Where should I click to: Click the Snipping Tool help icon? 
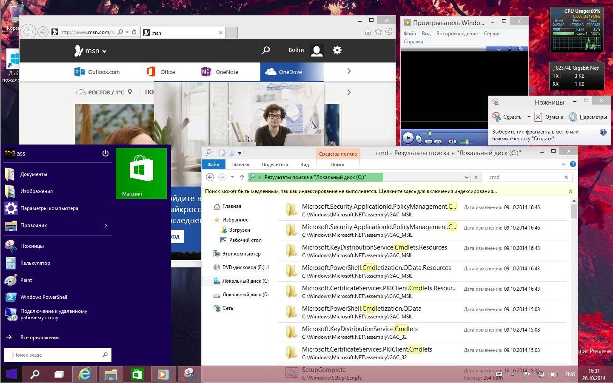pyautogui.click(x=603, y=132)
